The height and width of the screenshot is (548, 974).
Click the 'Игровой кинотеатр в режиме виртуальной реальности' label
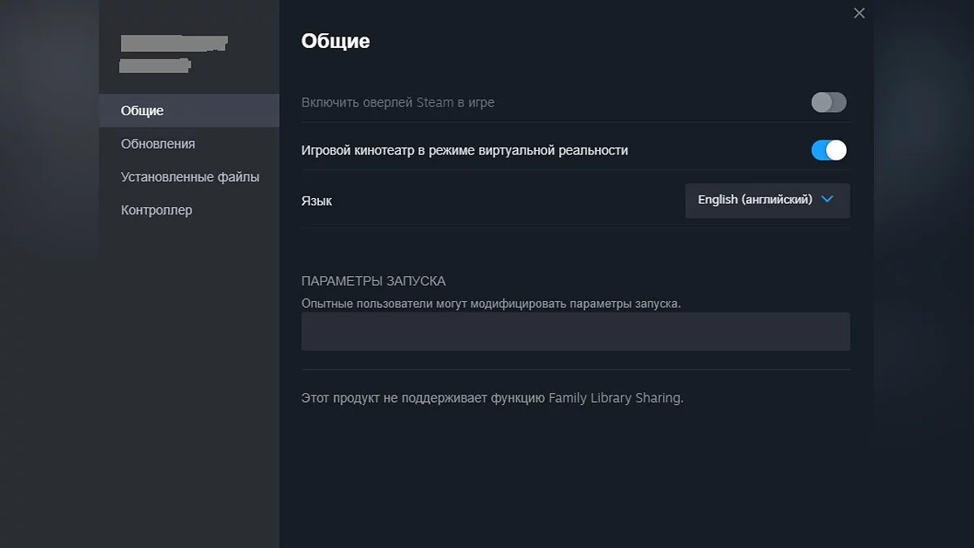pos(464,150)
